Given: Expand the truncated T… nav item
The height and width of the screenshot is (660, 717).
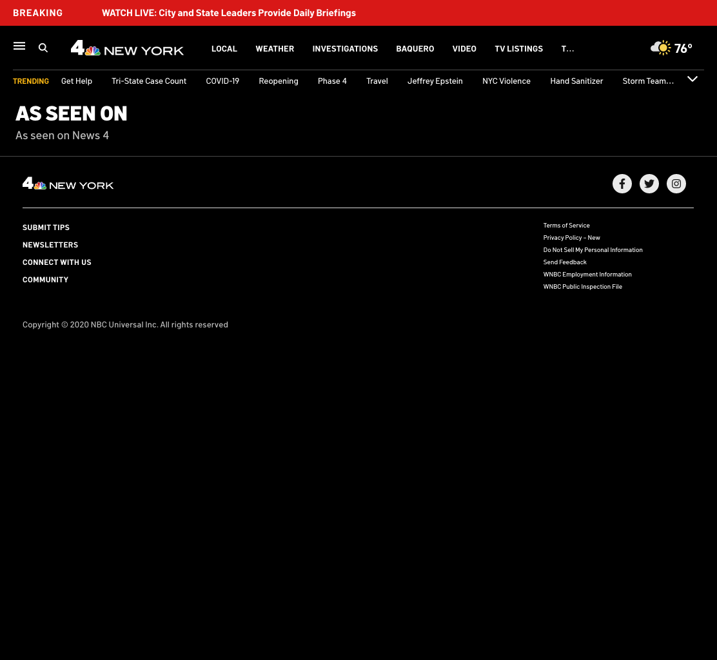Looking at the screenshot, I should [567, 48].
